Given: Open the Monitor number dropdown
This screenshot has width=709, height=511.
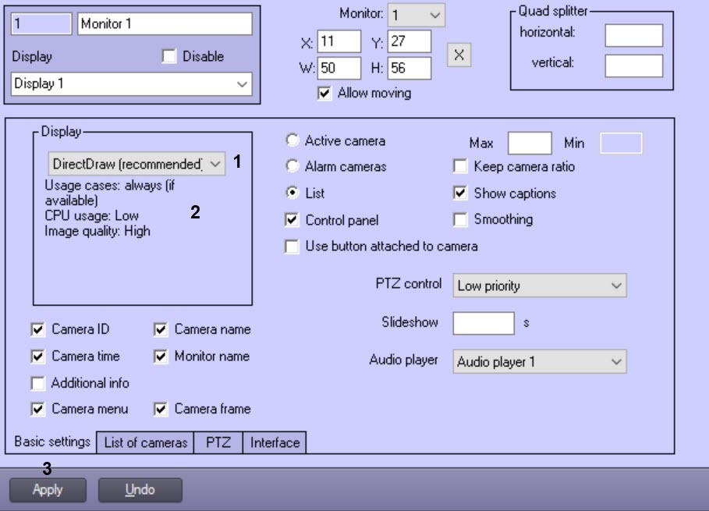Looking at the screenshot, I should tap(416, 15).
